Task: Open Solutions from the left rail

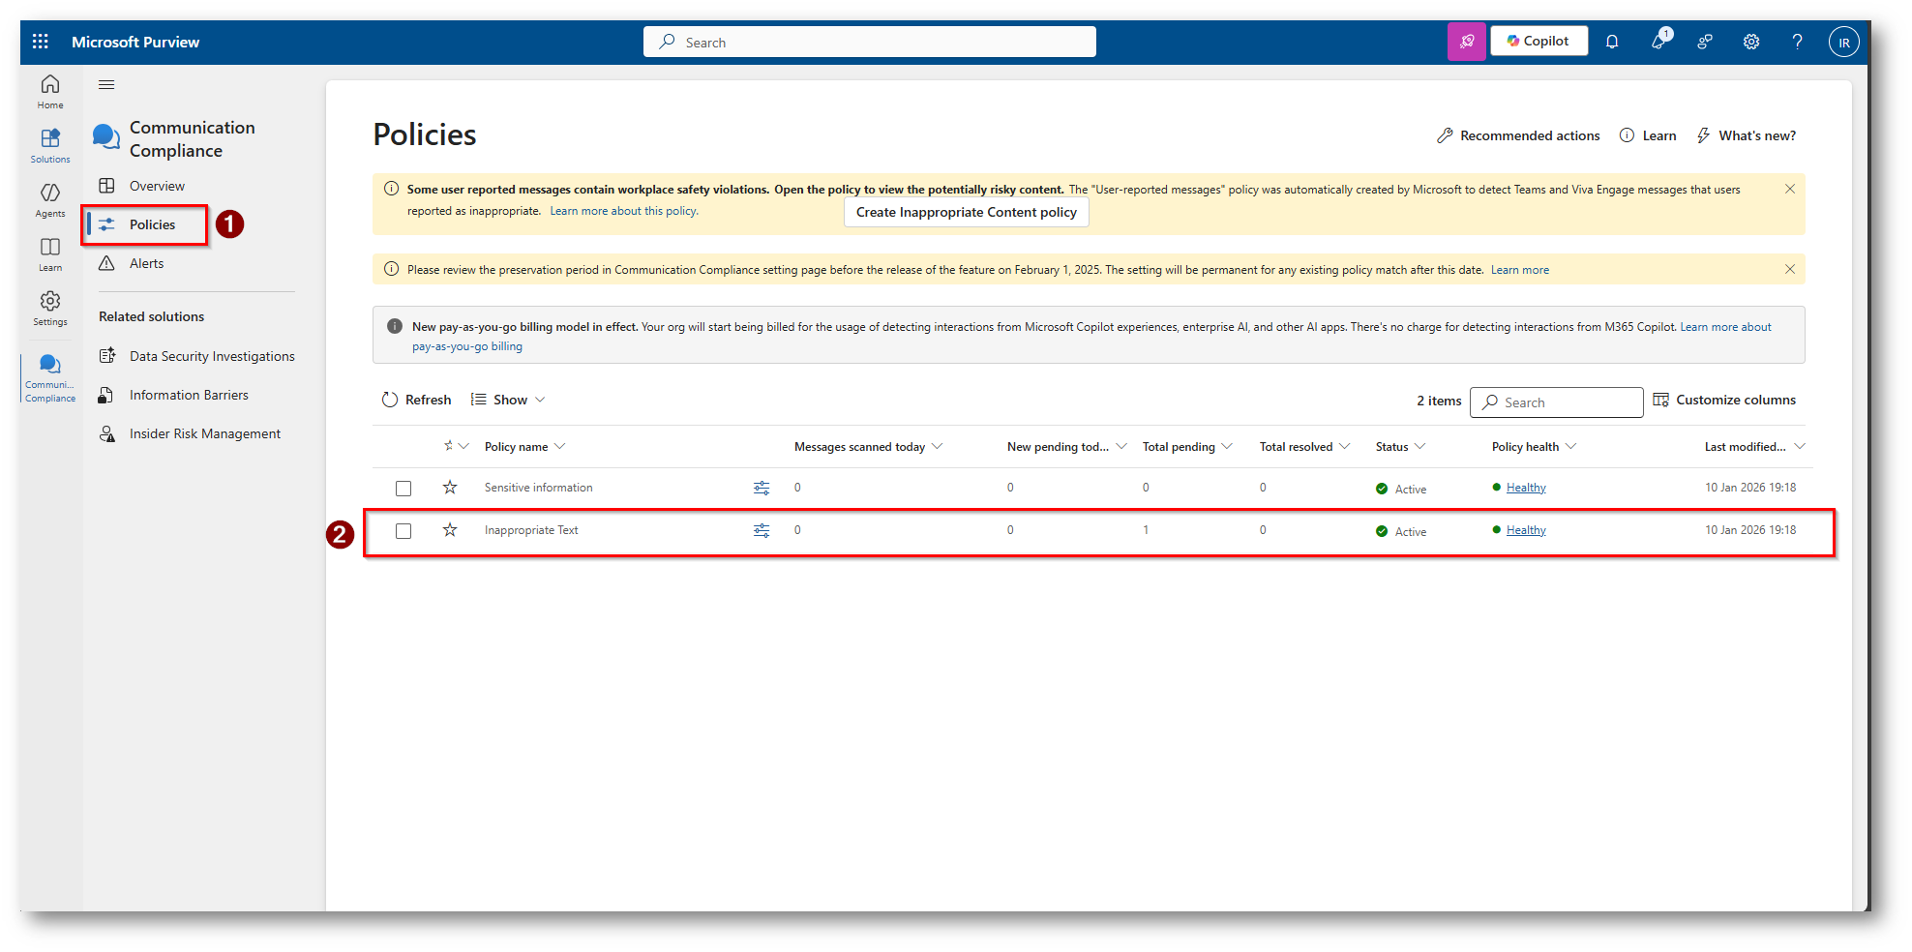Action: click(50, 145)
